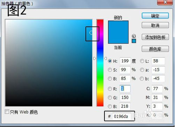Select the G green radio button
The height and width of the screenshot is (127, 175).
tap(110, 97)
